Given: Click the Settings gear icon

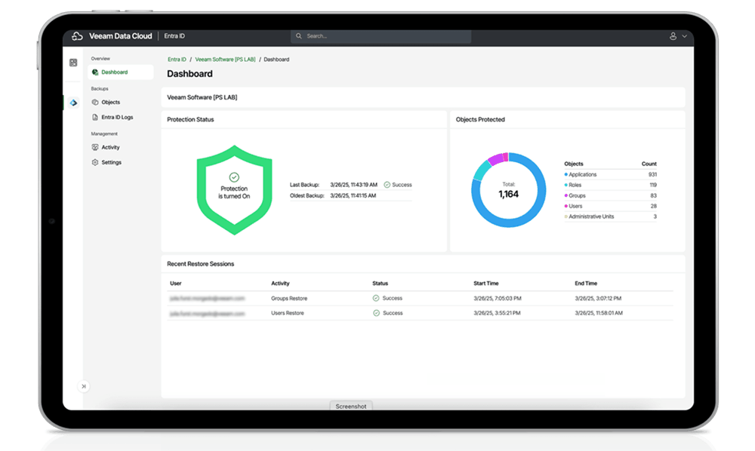Looking at the screenshot, I should pos(95,162).
